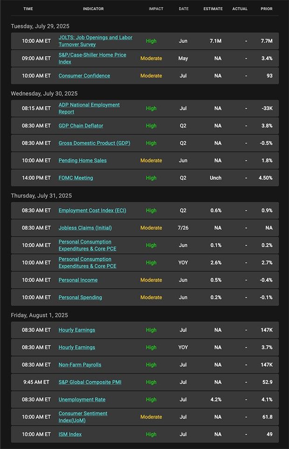This screenshot has width=289, height=449.
Task: Click the IMPACT column header
Action: [156, 9]
